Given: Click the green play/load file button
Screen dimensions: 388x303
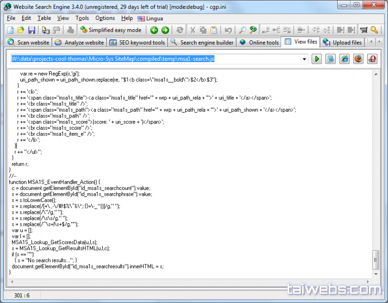Looking at the screenshot, I should [x=317, y=59].
